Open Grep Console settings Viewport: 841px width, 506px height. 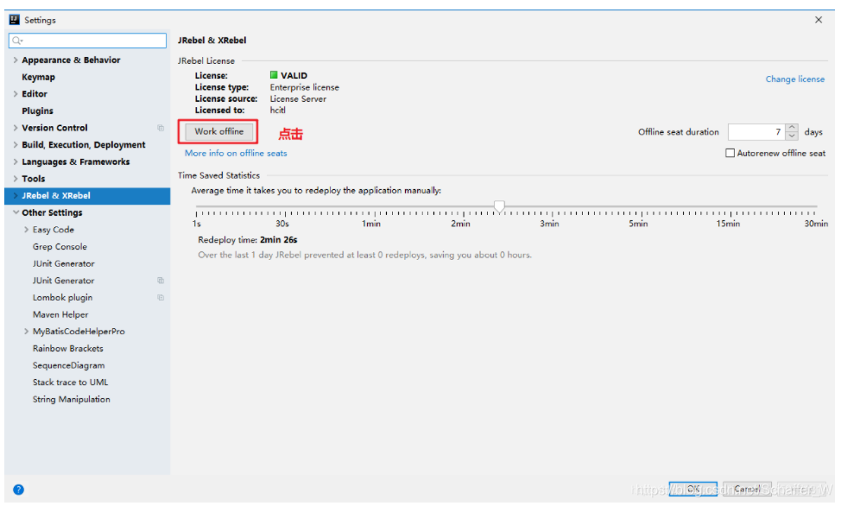pyautogui.click(x=60, y=246)
